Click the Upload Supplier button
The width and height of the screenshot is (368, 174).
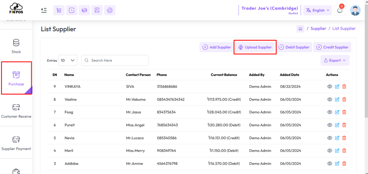point(255,47)
